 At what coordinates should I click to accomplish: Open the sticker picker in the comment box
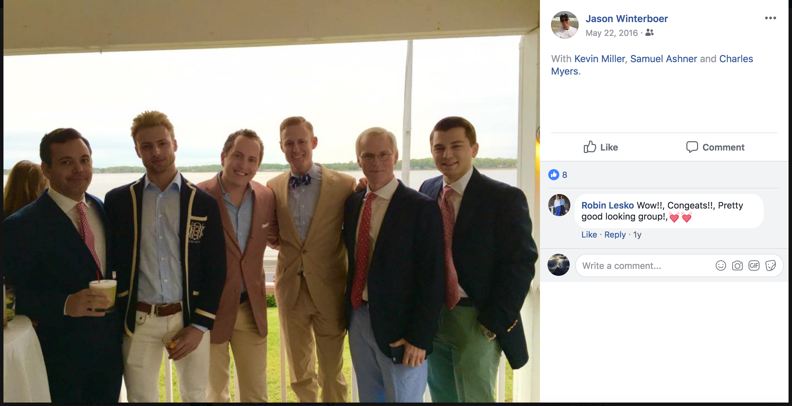click(x=770, y=265)
